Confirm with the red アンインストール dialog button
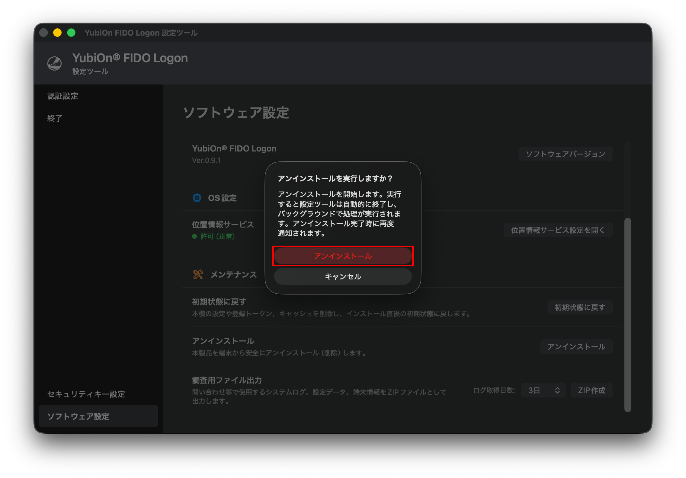Screen dimensions: 686x478 (343, 256)
